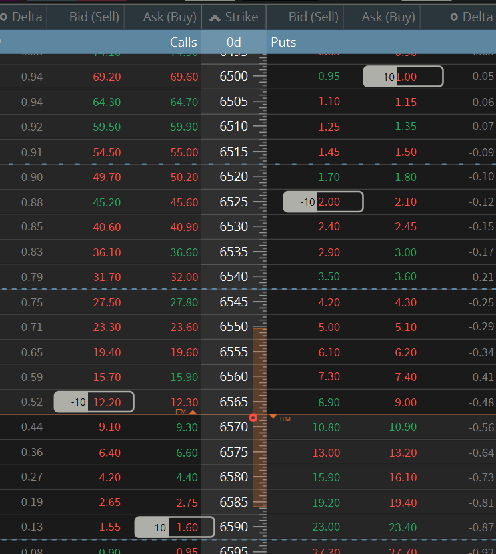This screenshot has width=496, height=554.
Task: Click the Calls Bid (Sell) column header
Action: click(94, 17)
